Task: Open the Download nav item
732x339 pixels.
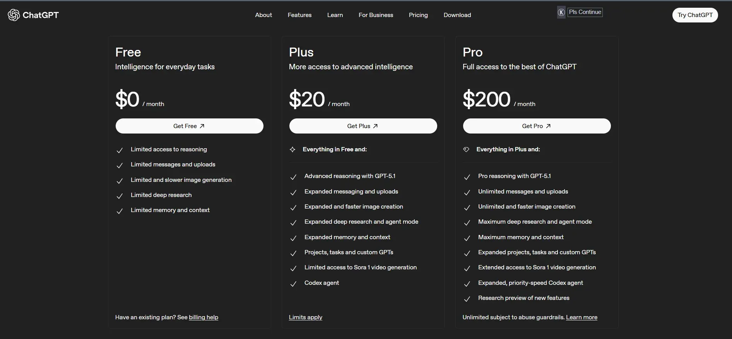Action: point(457,15)
